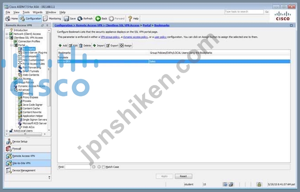Click the Home toolbar icon
300x192 pixels.
tap(11, 18)
